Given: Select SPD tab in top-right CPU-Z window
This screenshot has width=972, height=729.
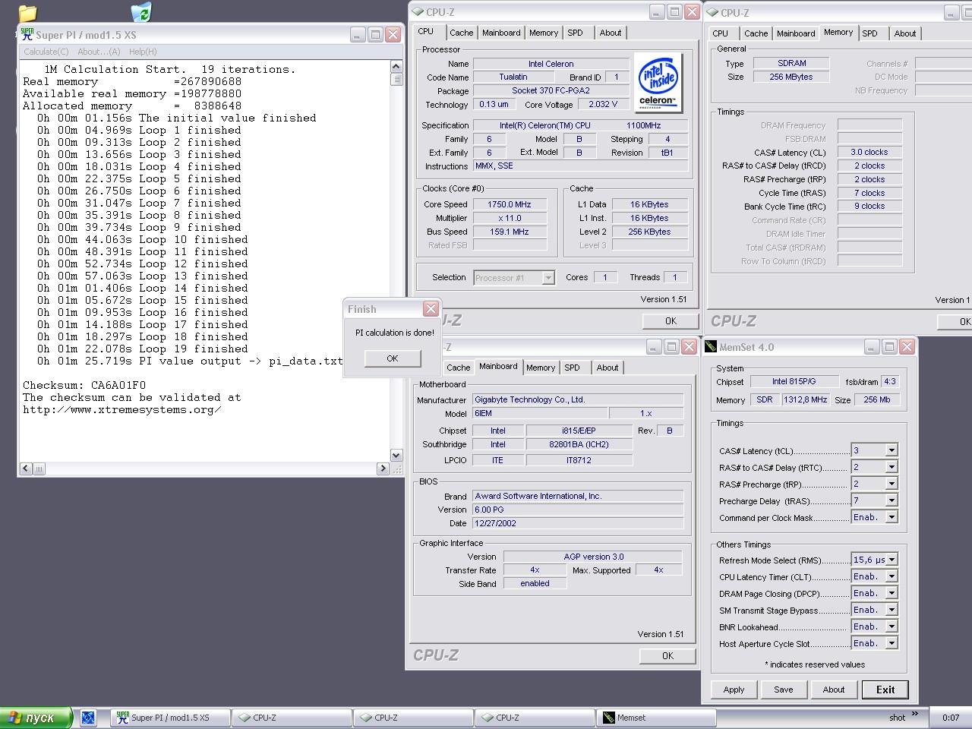Looking at the screenshot, I should click(x=870, y=33).
